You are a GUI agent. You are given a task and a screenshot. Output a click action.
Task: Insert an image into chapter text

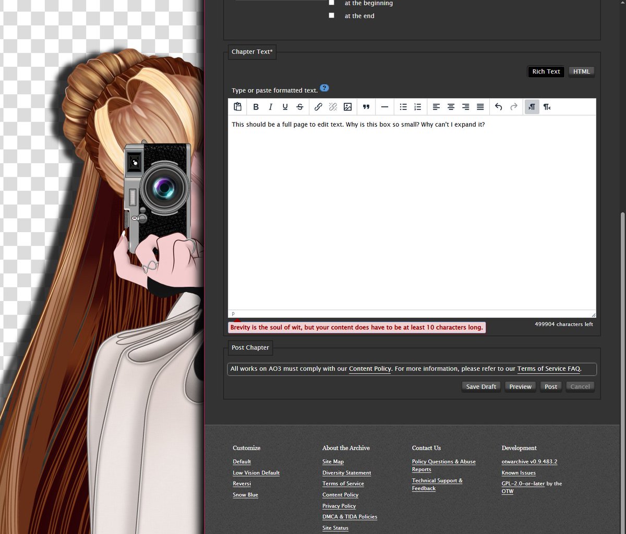point(347,107)
